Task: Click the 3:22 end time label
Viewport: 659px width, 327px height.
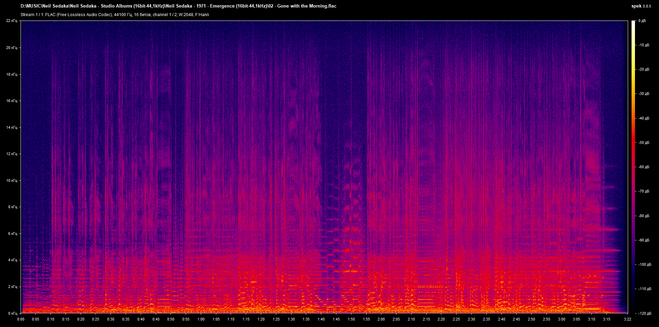Action: pos(628,319)
